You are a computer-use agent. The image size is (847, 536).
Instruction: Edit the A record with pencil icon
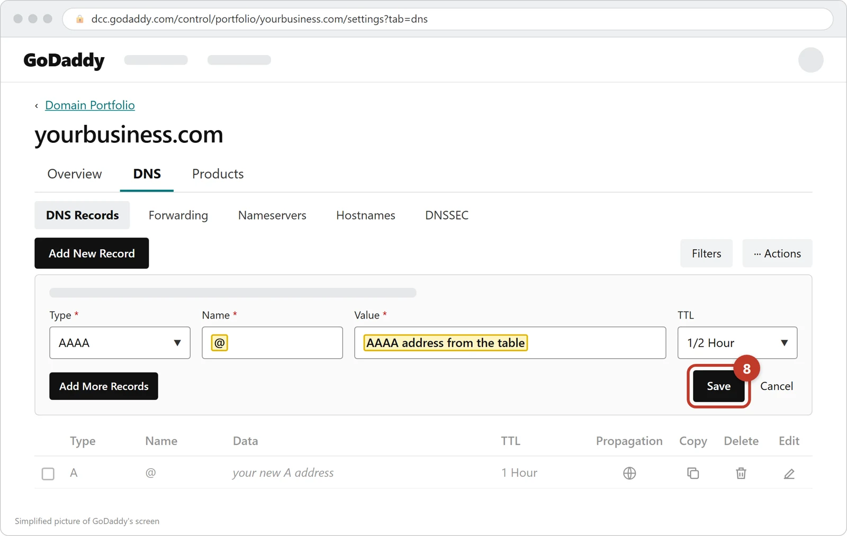tap(789, 474)
